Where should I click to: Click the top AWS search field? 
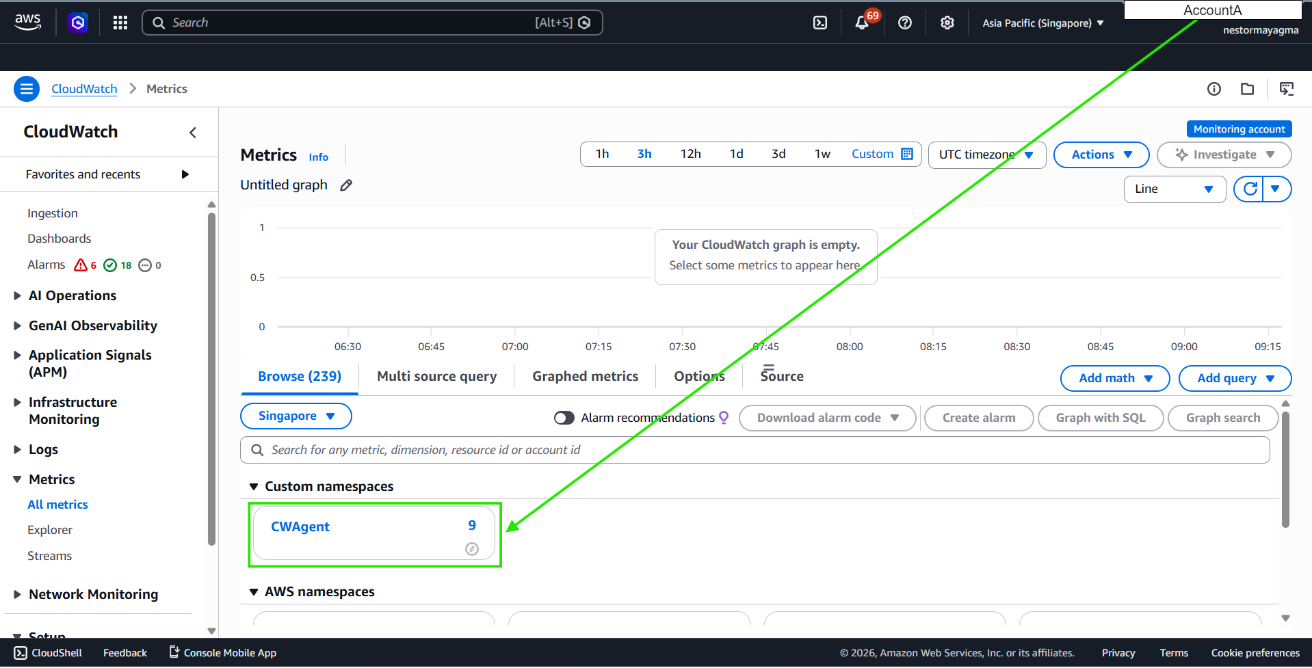372,23
